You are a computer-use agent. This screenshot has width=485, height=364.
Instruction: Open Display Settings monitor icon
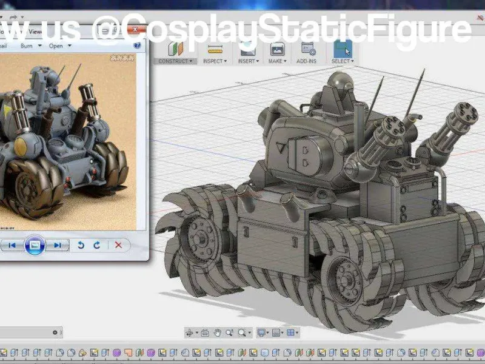pyautogui.click(x=261, y=333)
